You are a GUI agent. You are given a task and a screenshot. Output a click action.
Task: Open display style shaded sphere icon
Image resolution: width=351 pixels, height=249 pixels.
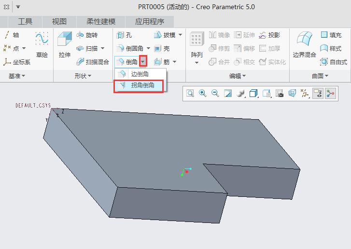pyautogui.click(x=240, y=93)
